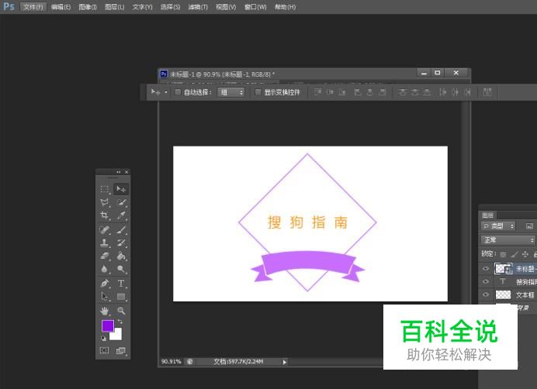Image resolution: width=537 pixels, height=389 pixels.
Task: Select the Zoom tool
Action: click(121, 311)
